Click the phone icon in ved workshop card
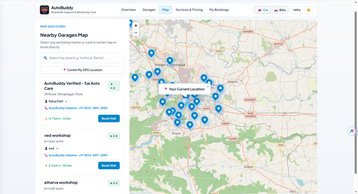Image resolution: width=358 pixels, height=194 pixels. [46, 155]
